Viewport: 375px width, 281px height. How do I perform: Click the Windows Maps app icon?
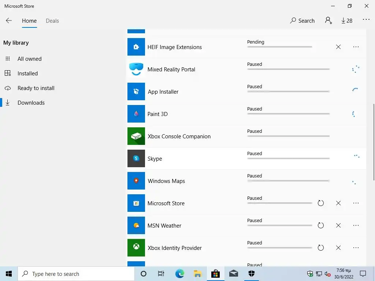click(x=136, y=181)
